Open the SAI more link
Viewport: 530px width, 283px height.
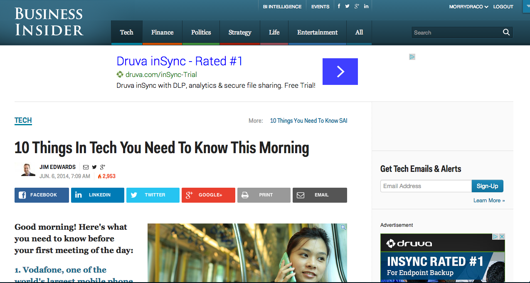[343, 121]
